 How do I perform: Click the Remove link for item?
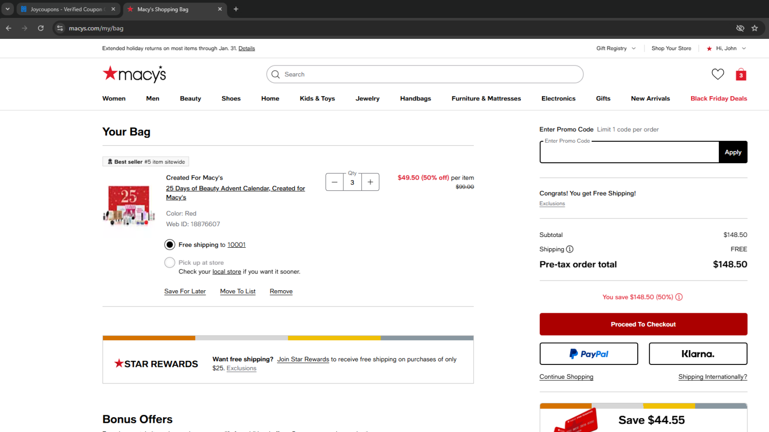tap(281, 291)
